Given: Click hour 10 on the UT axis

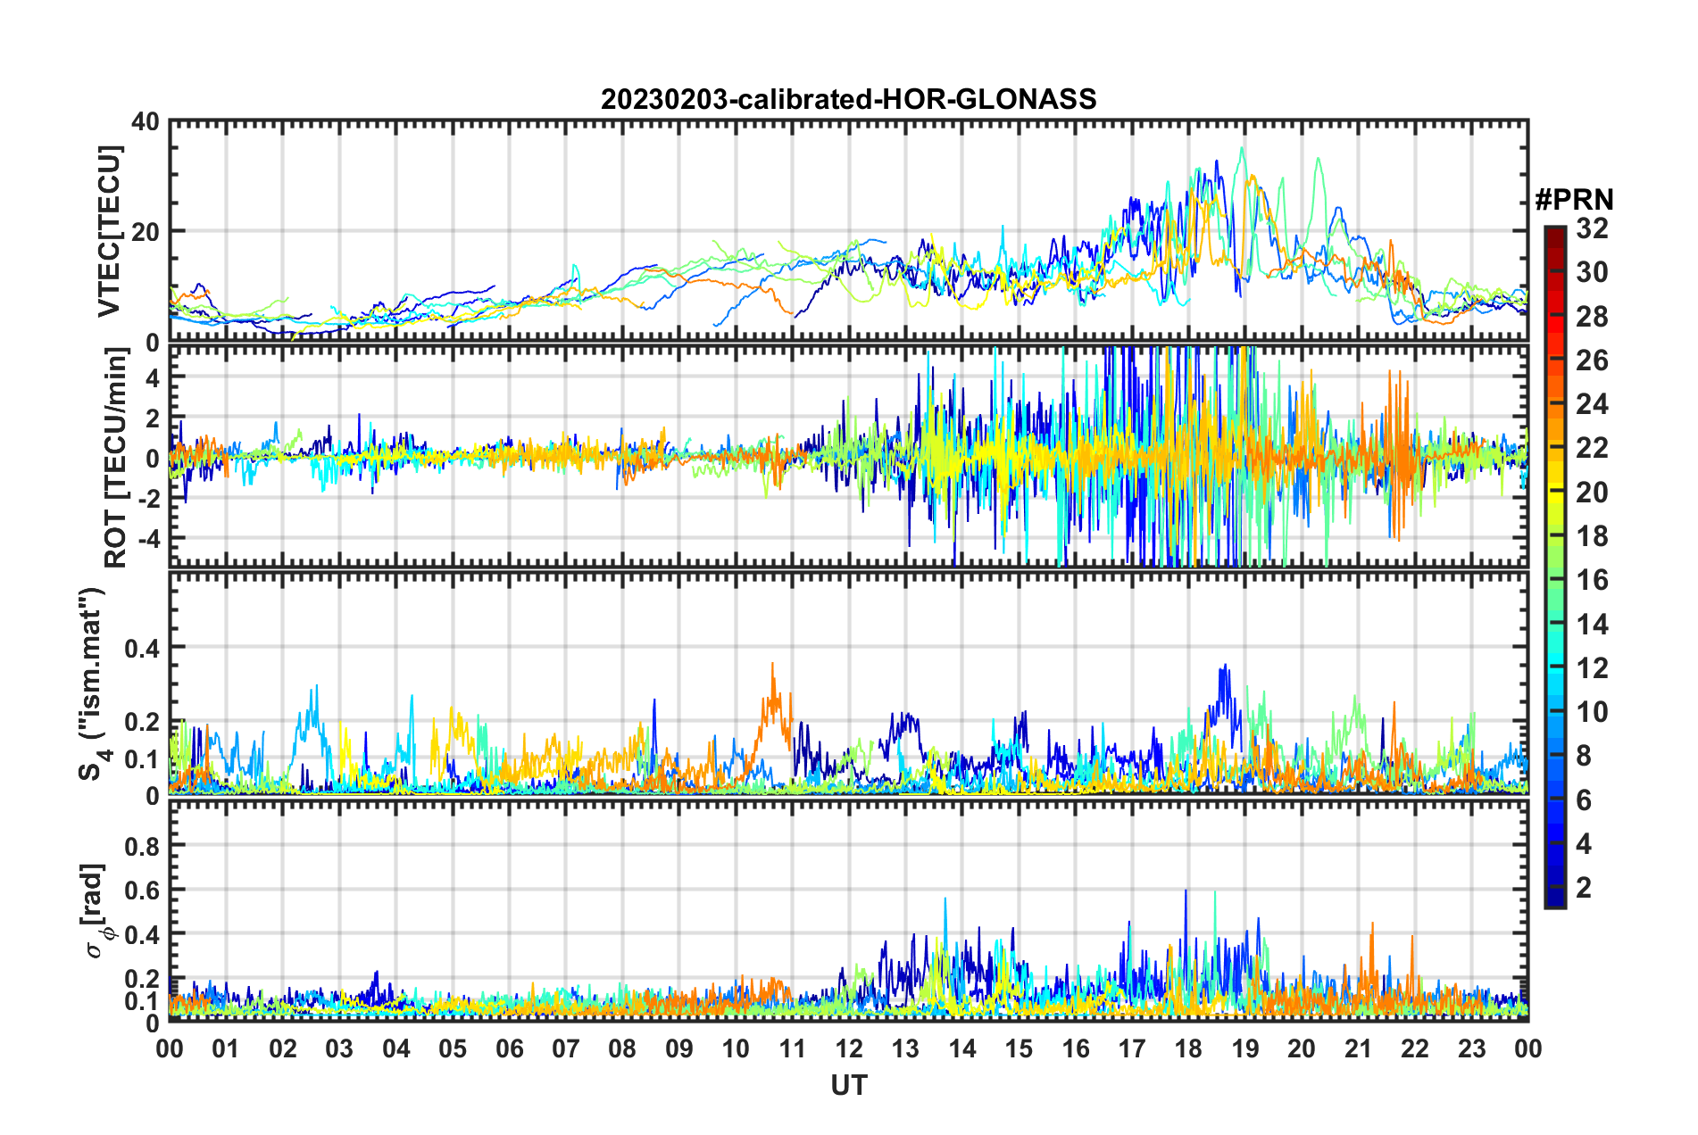Looking at the screenshot, I should click(x=736, y=1048).
